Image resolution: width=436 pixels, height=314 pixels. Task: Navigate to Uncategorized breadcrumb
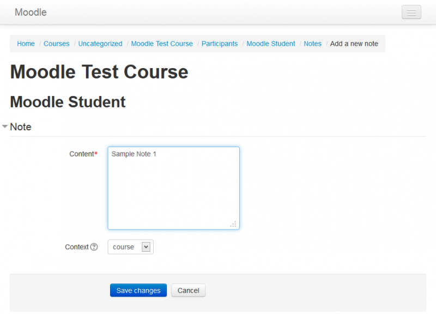coord(100,44)
